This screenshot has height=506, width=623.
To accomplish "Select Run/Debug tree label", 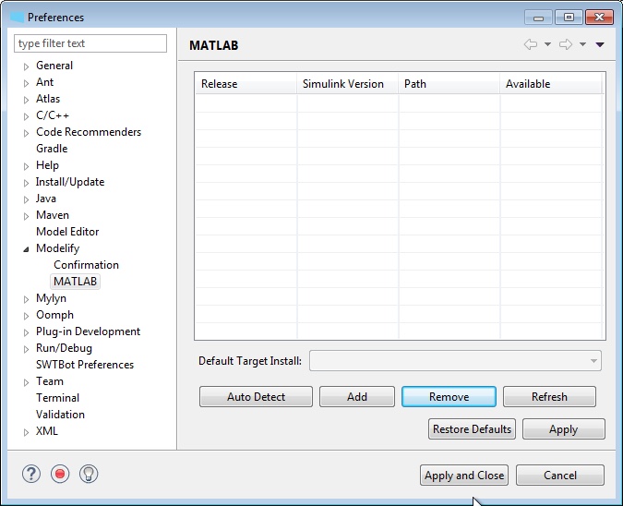I will [64, 348].
